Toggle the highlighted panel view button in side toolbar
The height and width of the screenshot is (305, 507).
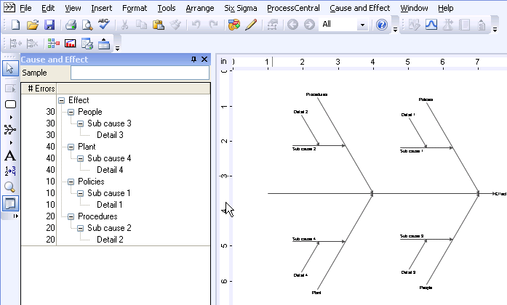[10, 203]
